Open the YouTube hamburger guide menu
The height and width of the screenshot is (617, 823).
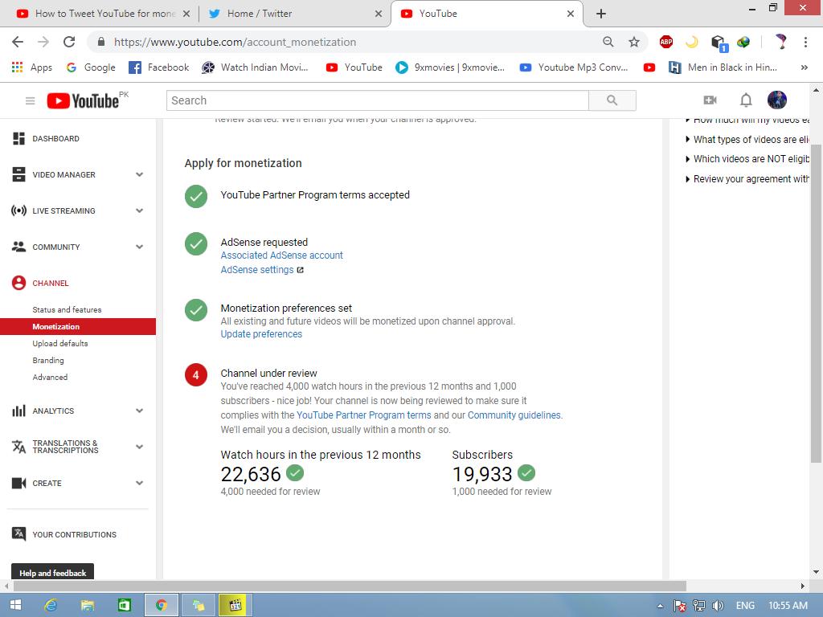coord(30,100)
